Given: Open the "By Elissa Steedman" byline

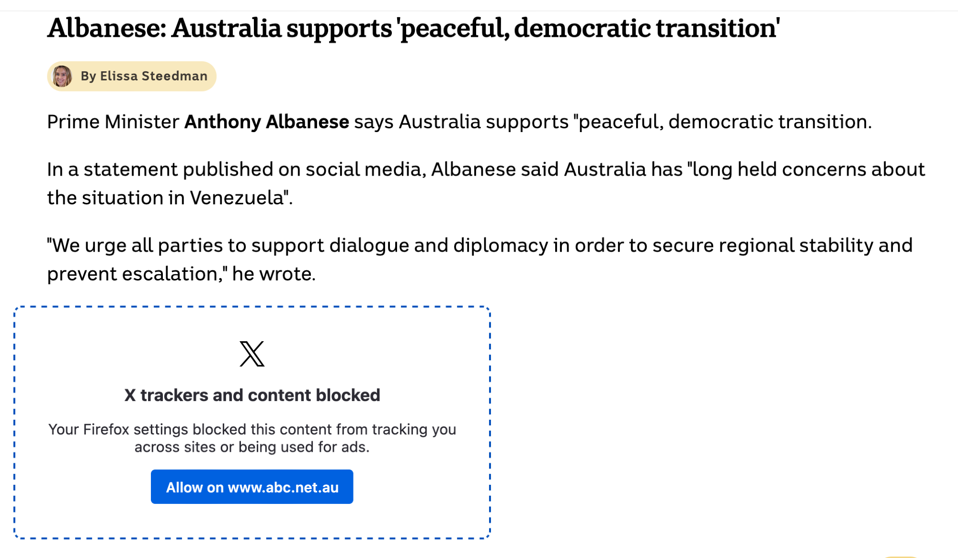Looking at the screenshot, I should pyautogui.click(x=144, y=76).
